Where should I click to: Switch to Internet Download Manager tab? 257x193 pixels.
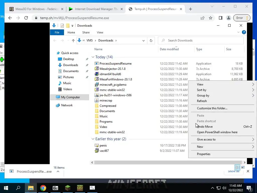pyautogui.click(x=96, y=9)
